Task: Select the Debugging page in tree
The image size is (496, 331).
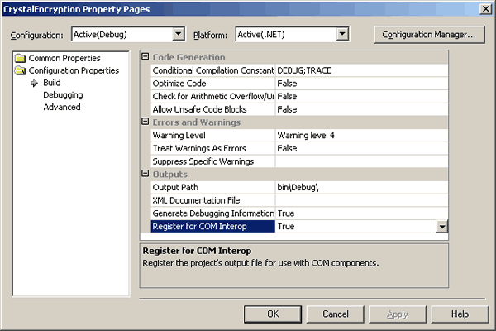Action: click(x=63, y=95)
